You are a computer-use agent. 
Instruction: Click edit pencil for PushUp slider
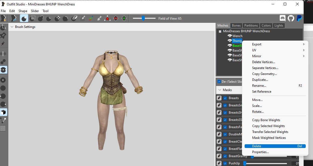(x=219, y=163)
